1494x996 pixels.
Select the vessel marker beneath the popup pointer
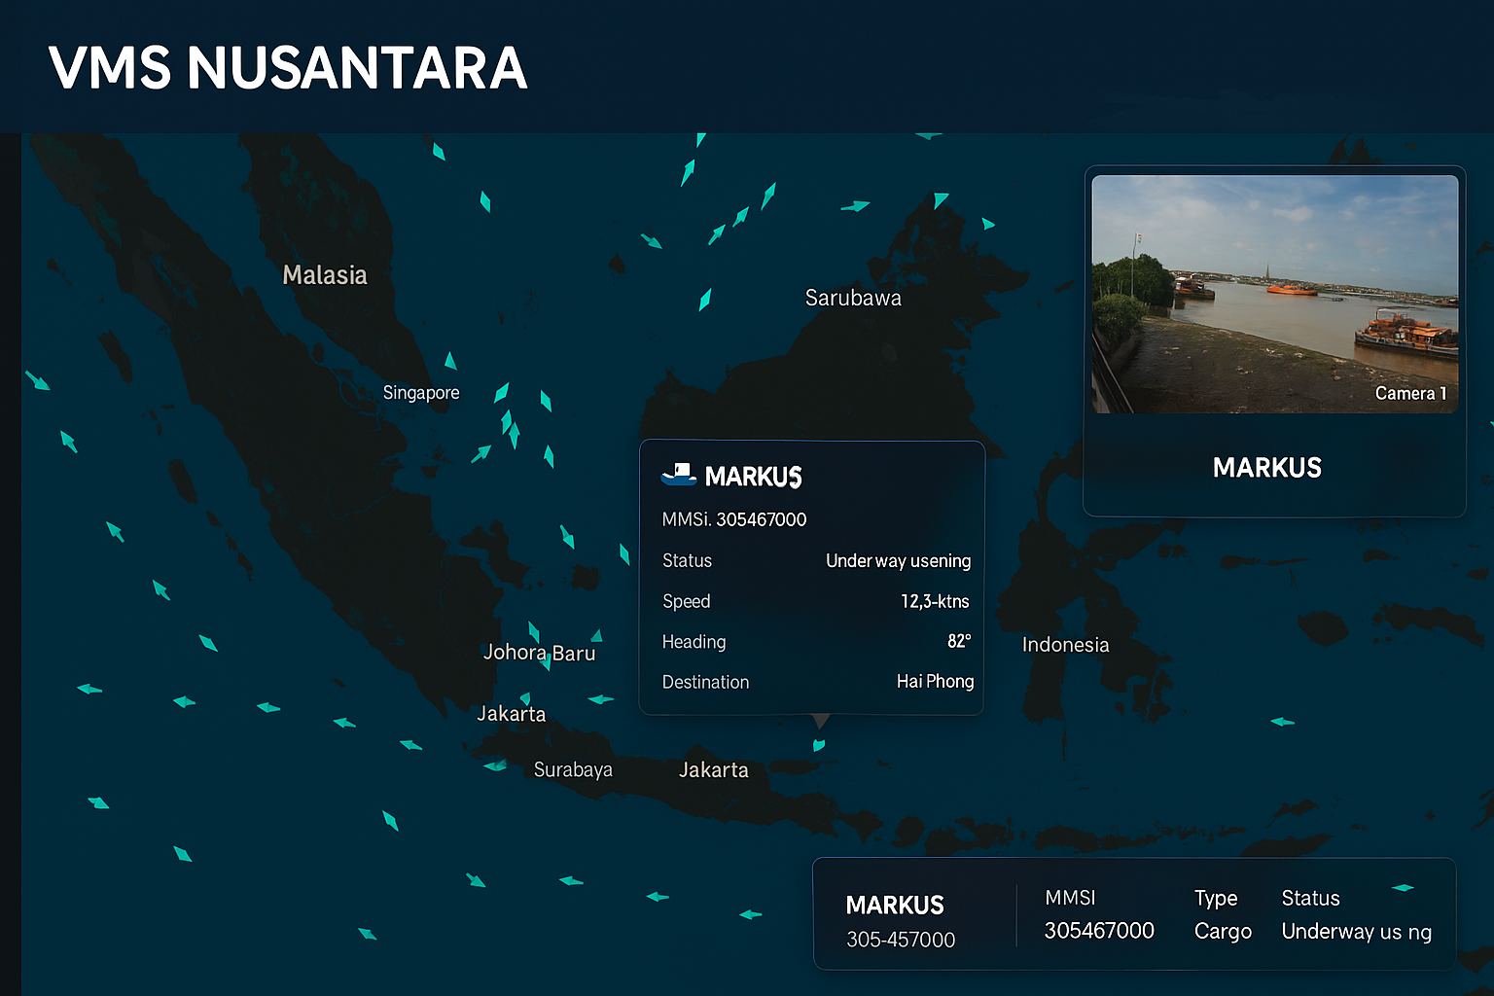(819, 745)
